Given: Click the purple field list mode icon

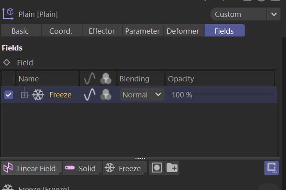Looking at the screenshot, I should [272, 168].
